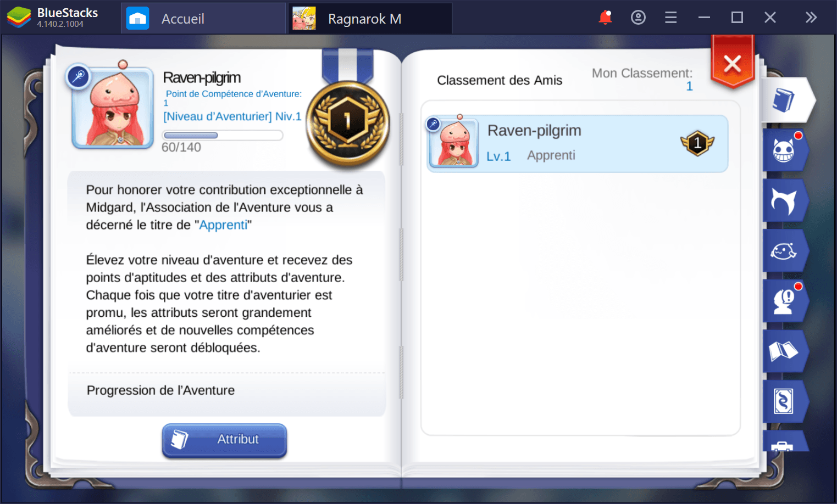Click the Raven-pilgrim name in left page
Image resolution: width=837 pixels, height=504 pixels.
[x=202, y=78]
